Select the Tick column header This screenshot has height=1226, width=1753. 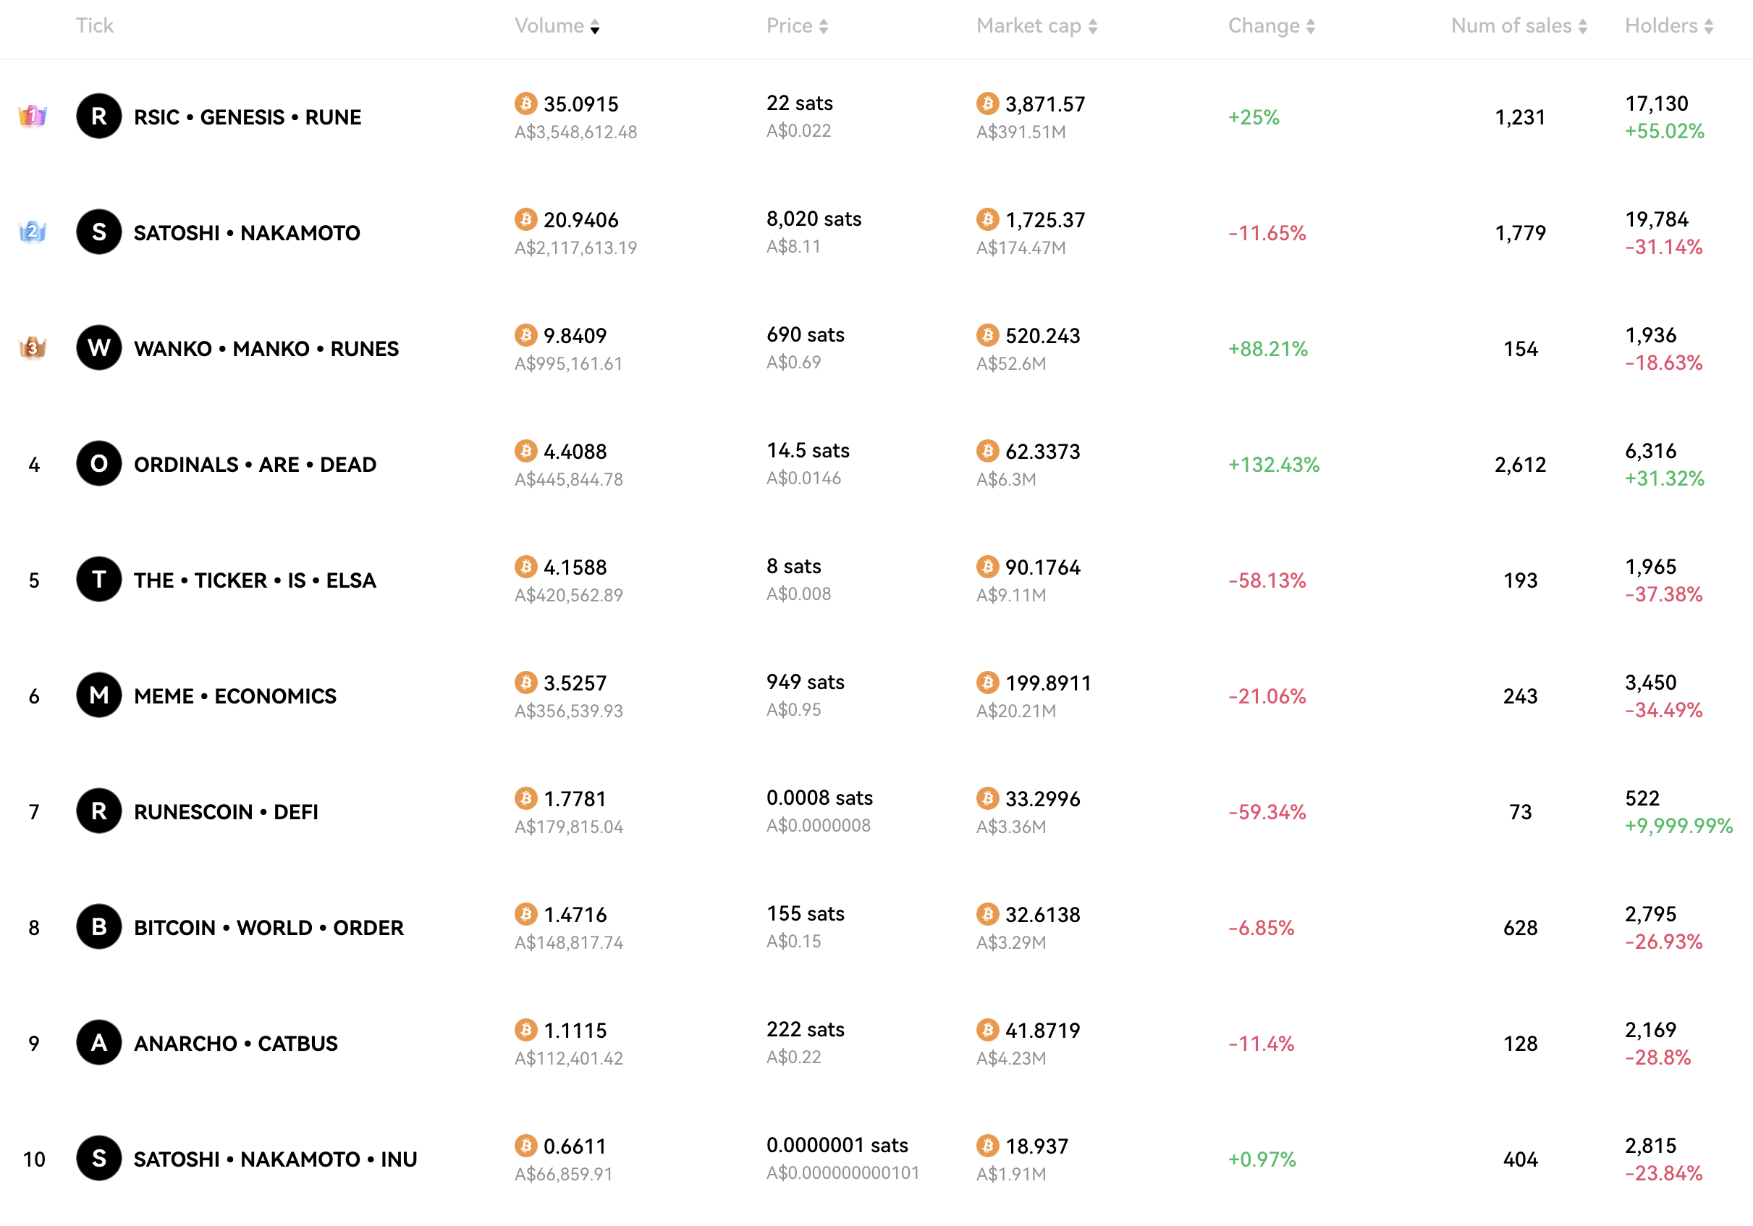pyautogui.click(x=95, y=25)
